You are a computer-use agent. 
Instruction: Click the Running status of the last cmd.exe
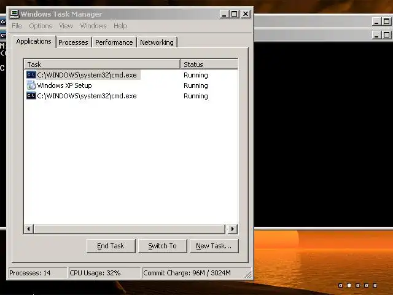[x=196, y=96]
